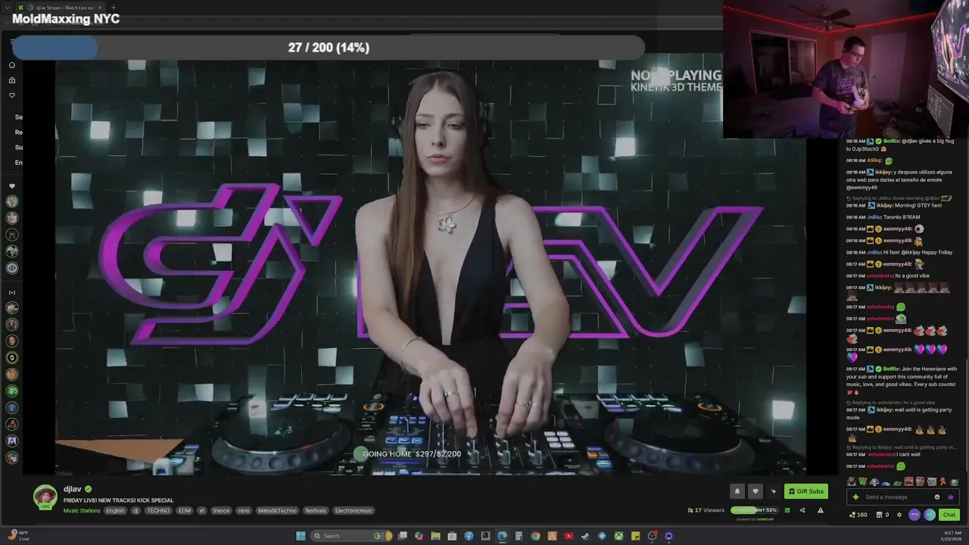969x545 pixels.
Task: Open the djlav channel name link
Action: 72,489
